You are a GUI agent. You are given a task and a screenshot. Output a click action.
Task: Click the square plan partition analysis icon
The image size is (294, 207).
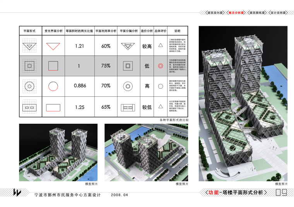(x=126, y=66)
